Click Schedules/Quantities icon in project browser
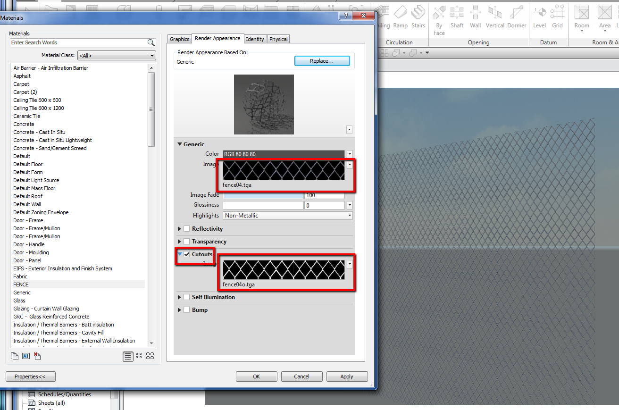Image resolution: width=619 pixels, height=410 pixels. click(32, 394)
